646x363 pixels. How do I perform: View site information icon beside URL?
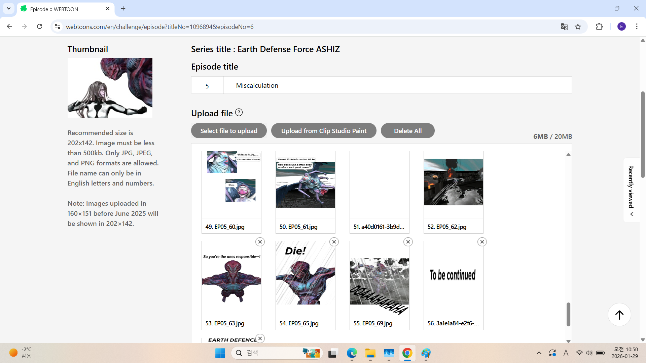tap(58, 27)
